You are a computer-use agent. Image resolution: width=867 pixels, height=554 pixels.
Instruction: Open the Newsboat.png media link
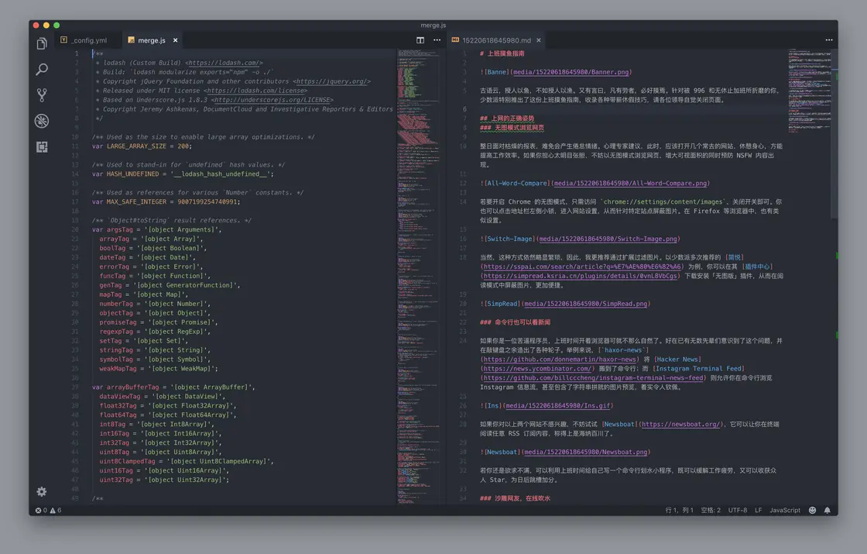(x=585, y=452)
